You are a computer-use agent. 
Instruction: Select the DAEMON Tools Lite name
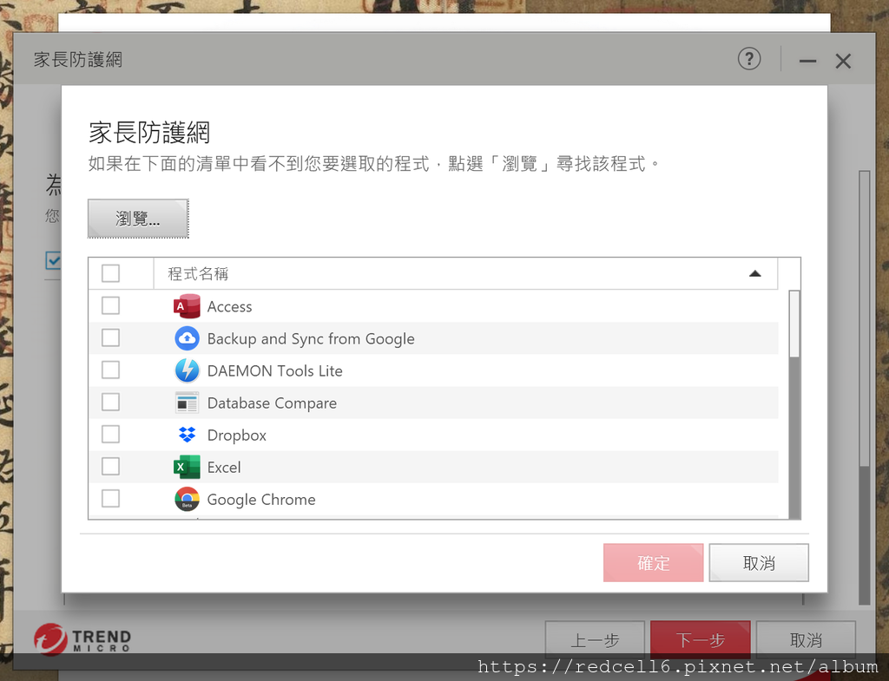point(275,370)
